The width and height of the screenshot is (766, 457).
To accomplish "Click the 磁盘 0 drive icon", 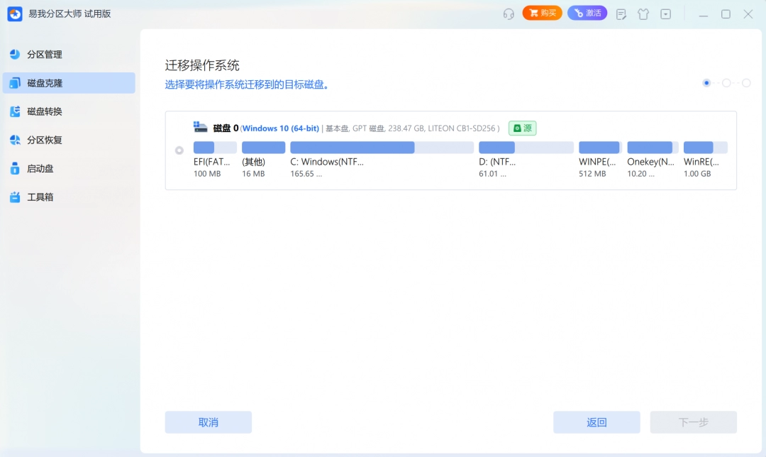I will tap(200, 127).
